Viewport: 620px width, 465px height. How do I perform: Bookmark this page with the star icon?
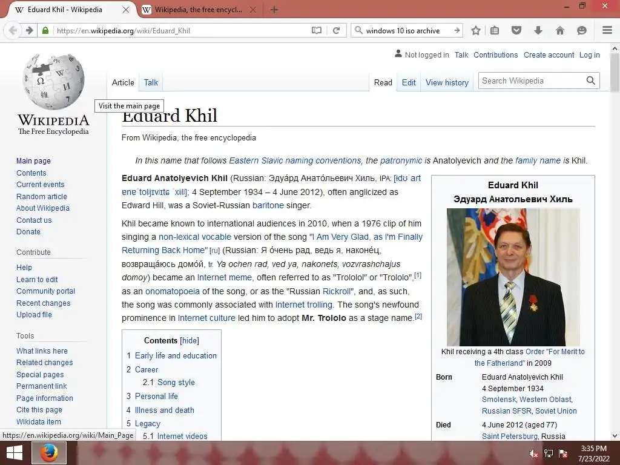point(476,30)
